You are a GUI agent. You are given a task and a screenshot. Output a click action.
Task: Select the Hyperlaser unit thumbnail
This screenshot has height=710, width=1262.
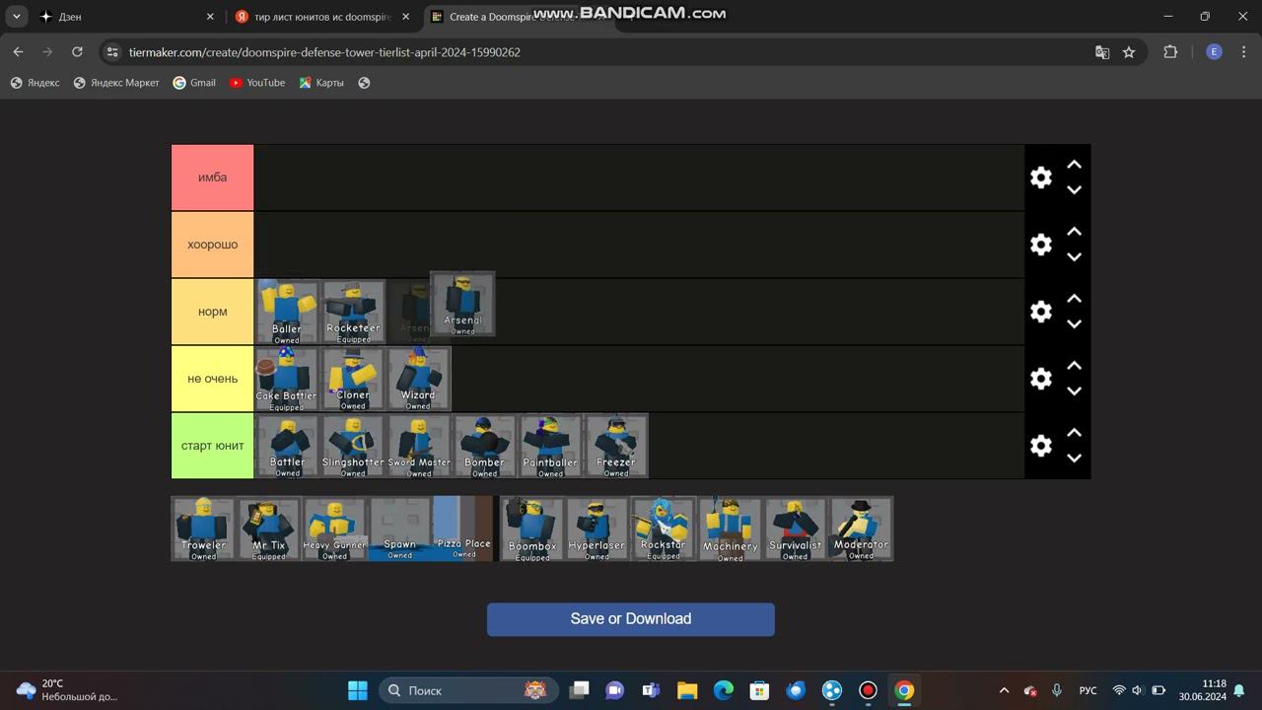click(x=596, y=530)
